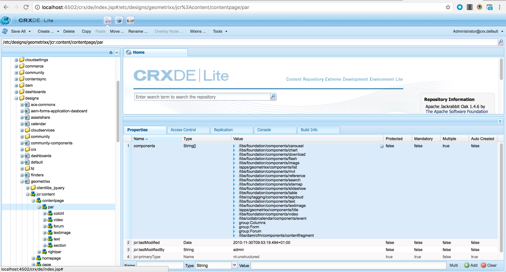Toggle the Multi property button
The image size is (506, 272).
454,265
